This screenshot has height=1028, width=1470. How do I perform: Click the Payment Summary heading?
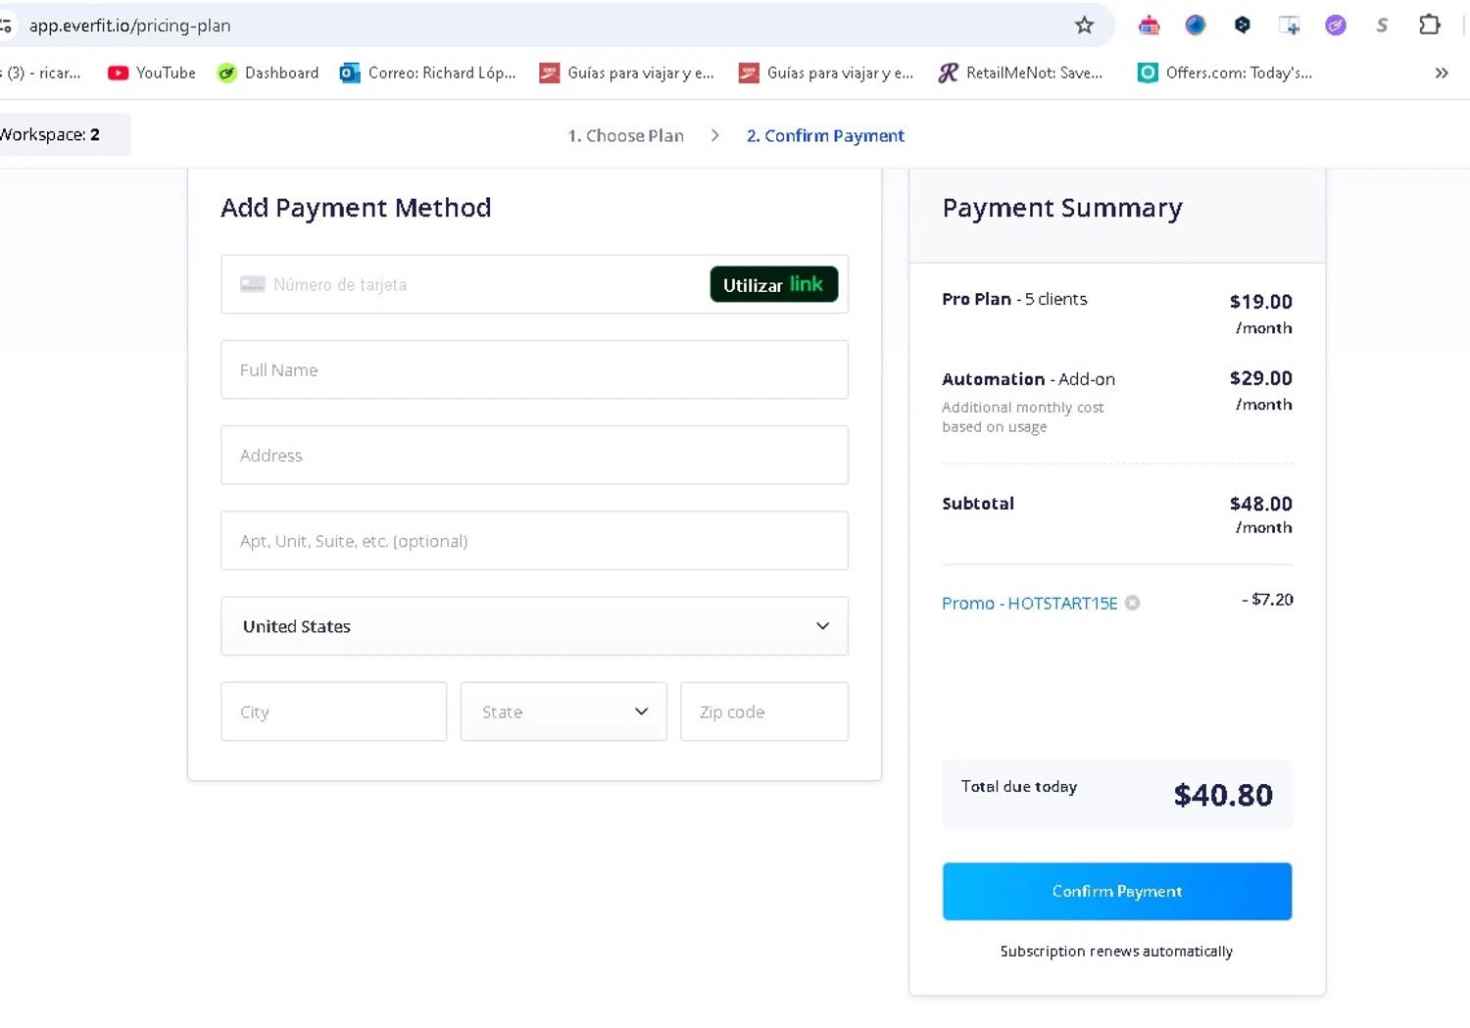coord(1062,208)
